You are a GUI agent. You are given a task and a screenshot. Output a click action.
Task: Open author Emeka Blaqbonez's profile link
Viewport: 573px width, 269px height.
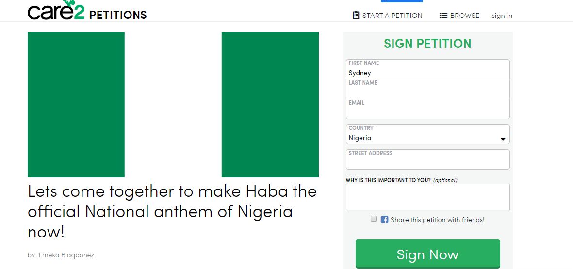click(x=66, y=255)
